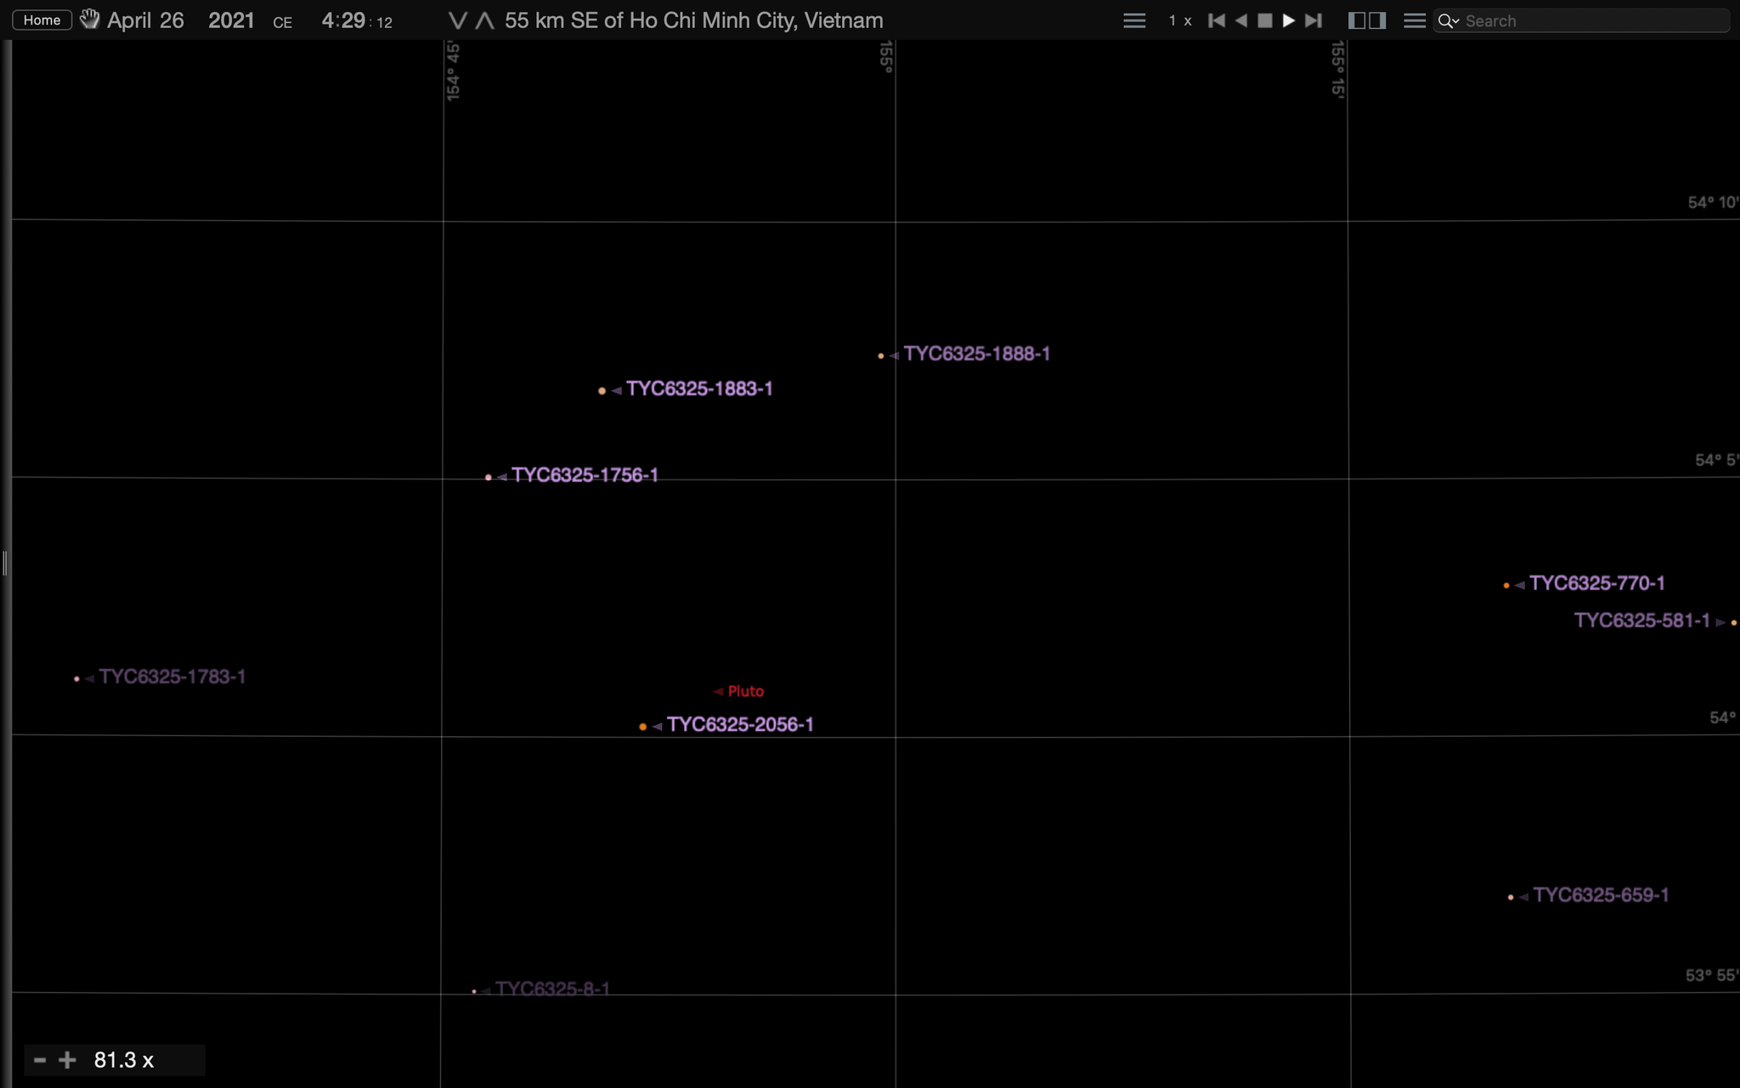Select star TYC6325-1756-1 label
This screenshot has height=1088, width=1740.
[x=585, y=475]
